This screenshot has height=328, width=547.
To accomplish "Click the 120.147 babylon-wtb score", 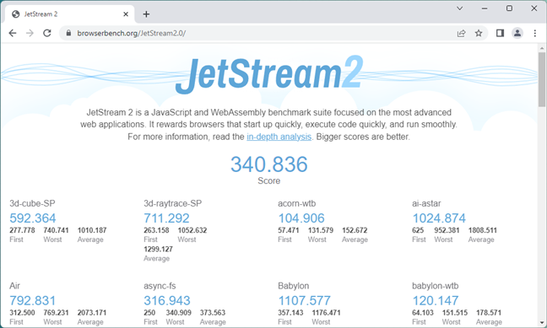I will (436, 300).
